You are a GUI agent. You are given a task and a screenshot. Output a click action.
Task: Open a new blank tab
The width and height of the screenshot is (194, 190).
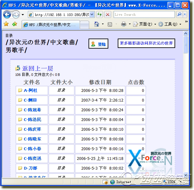84,25
